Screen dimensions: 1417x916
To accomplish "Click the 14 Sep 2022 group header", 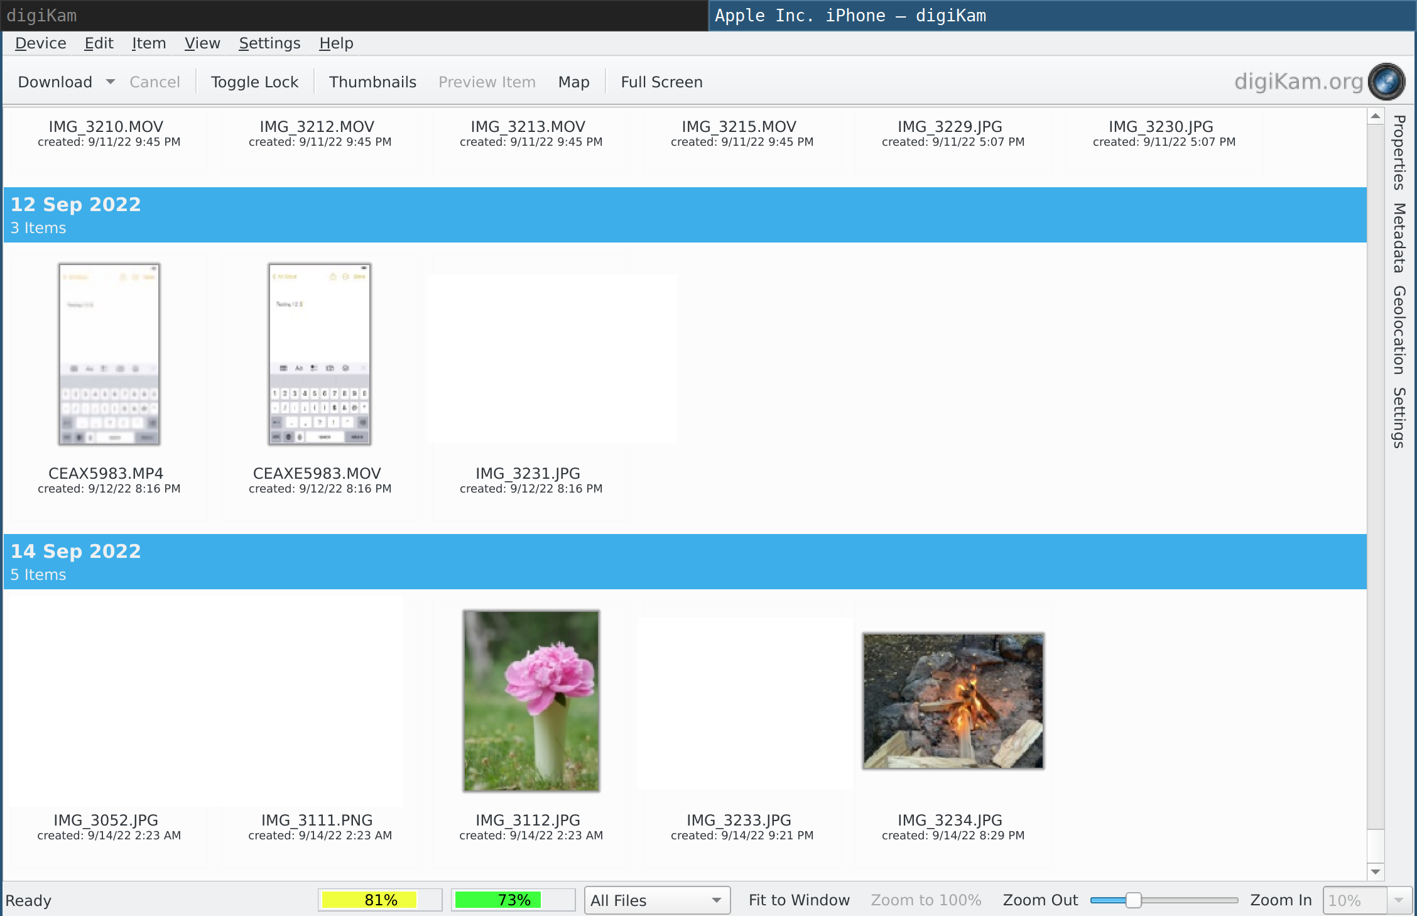I will [685, 562].
